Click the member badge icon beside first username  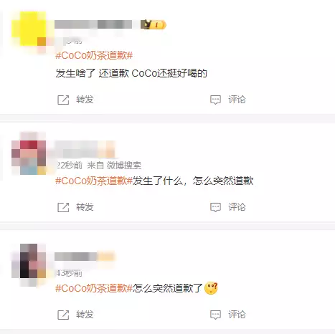[x=153, y=24]
